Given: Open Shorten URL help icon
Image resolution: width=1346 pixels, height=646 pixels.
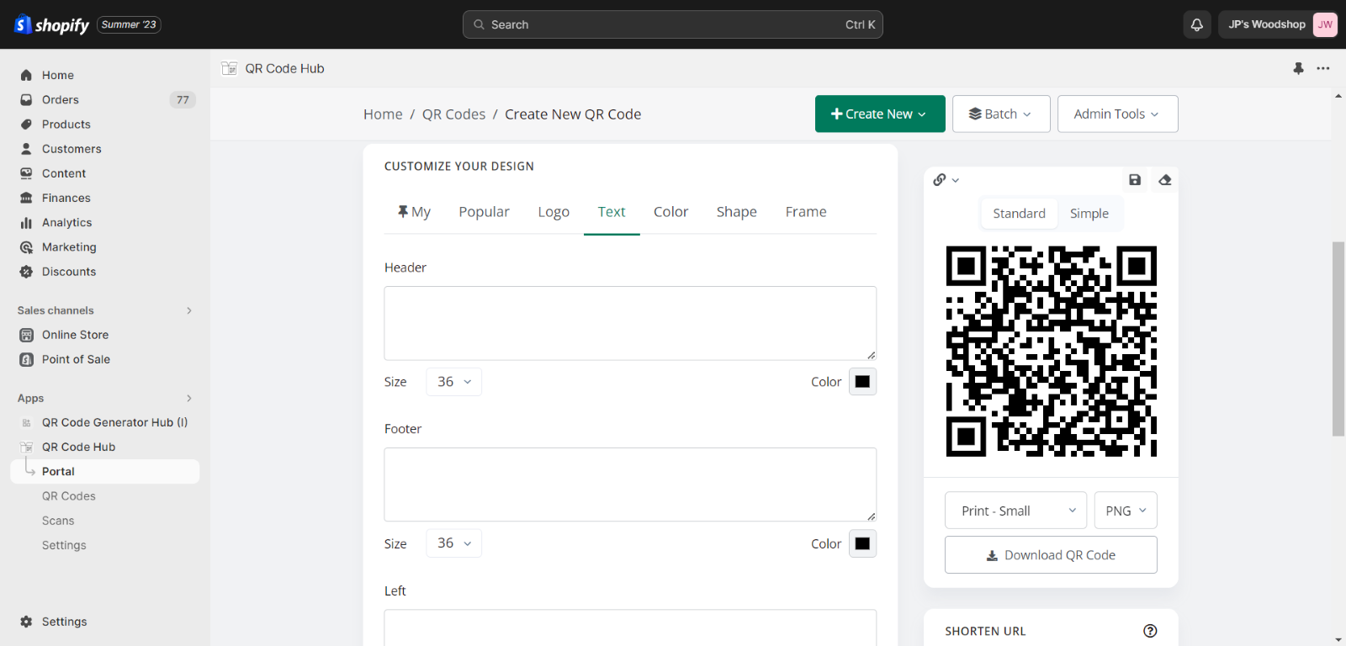Looking at the screenshot, I should pyautogui.click(x=1150, y=631).
